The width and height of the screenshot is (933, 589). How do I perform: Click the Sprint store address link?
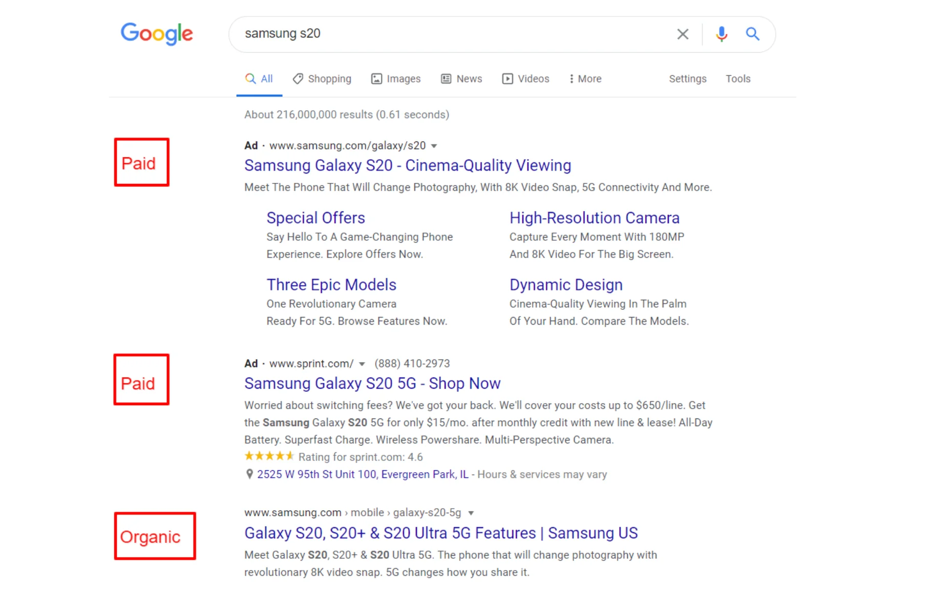[363, 474]
